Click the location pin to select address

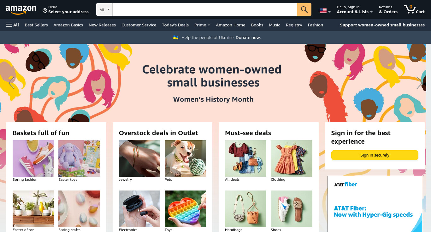[x=45, y=11]
